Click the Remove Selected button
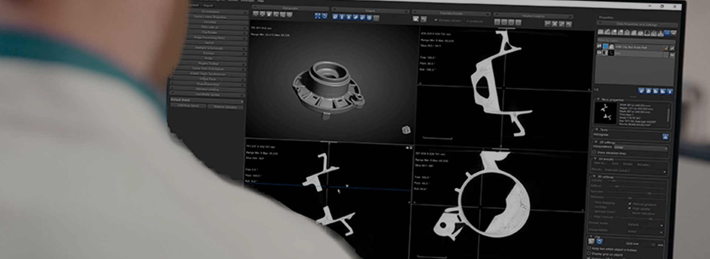The width and height of the screenshot is (710, 259). pyautogui.click(x=225, y=107)
